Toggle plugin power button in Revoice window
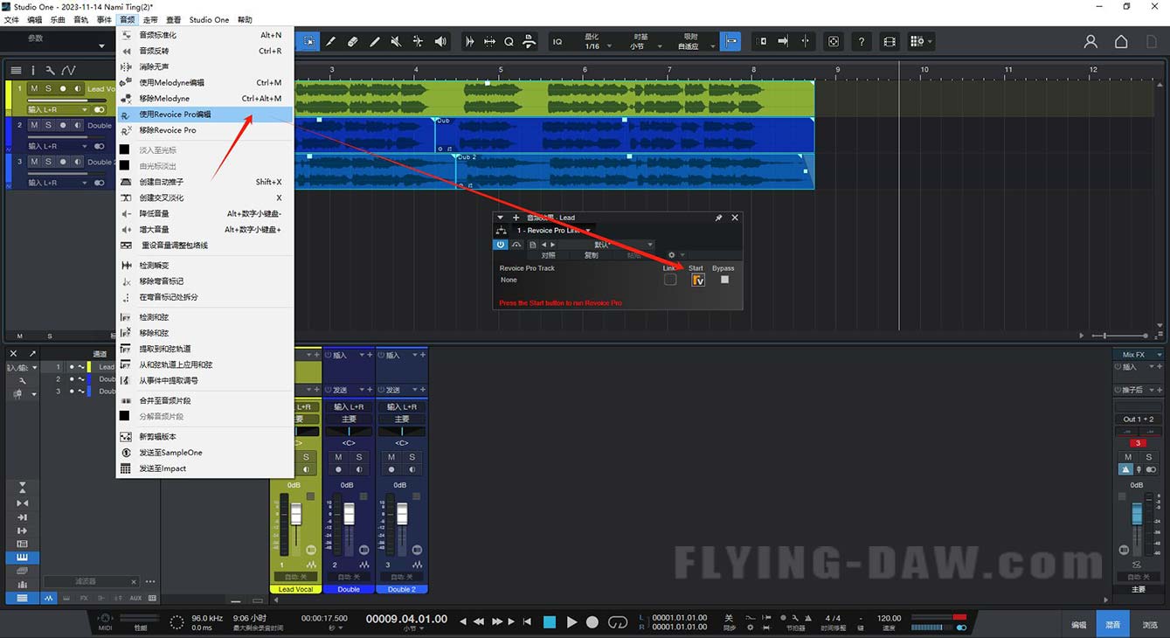Viewport: 1170px width, 638px height. (x=501, y=245)
